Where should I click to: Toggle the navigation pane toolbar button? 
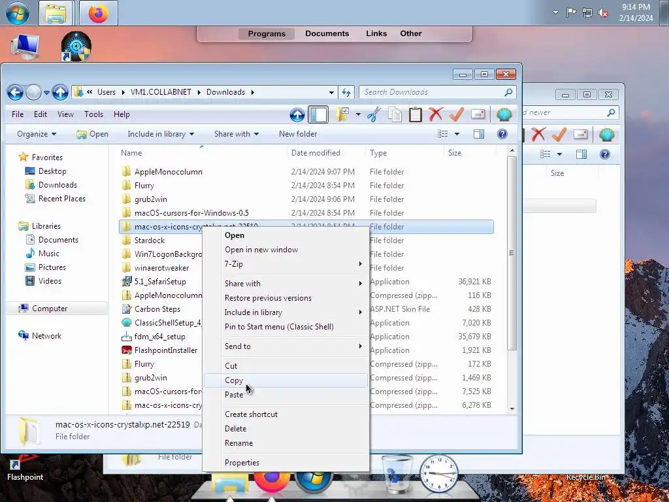[318, 114]
